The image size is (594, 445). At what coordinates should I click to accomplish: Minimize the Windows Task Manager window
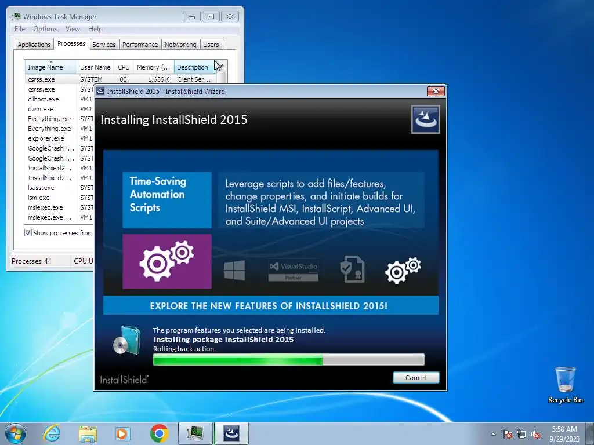pyautogui.click(x=191, y=16)
